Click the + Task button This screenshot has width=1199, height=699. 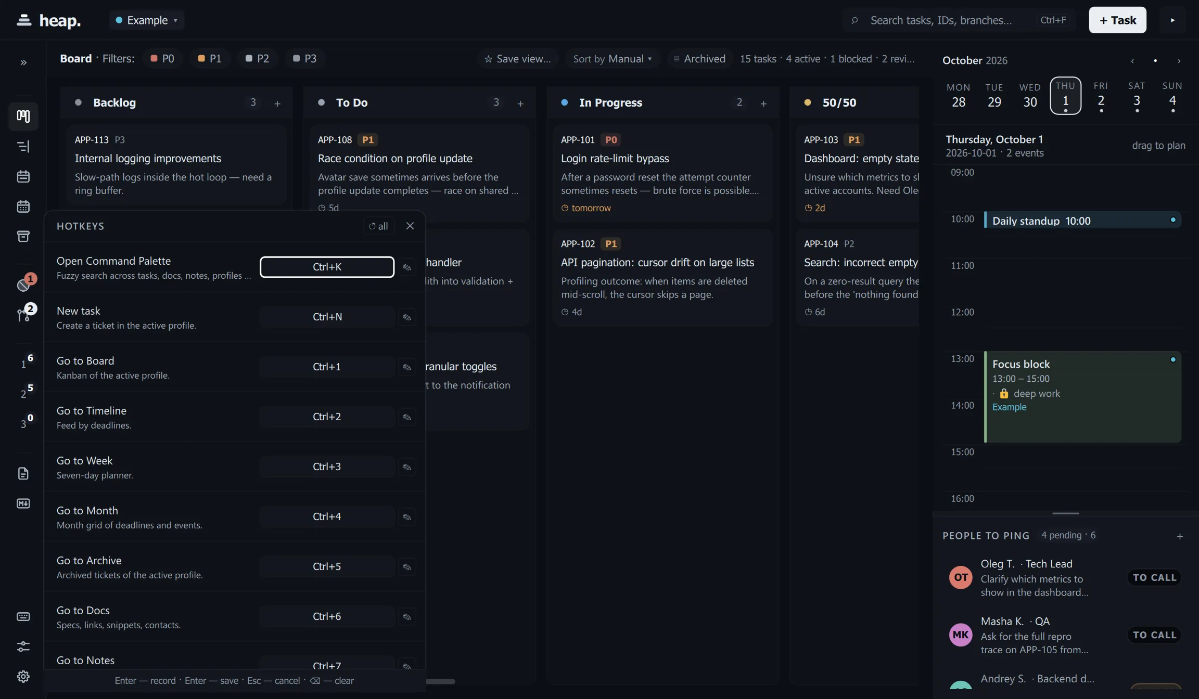click(x=1117, y=20)
